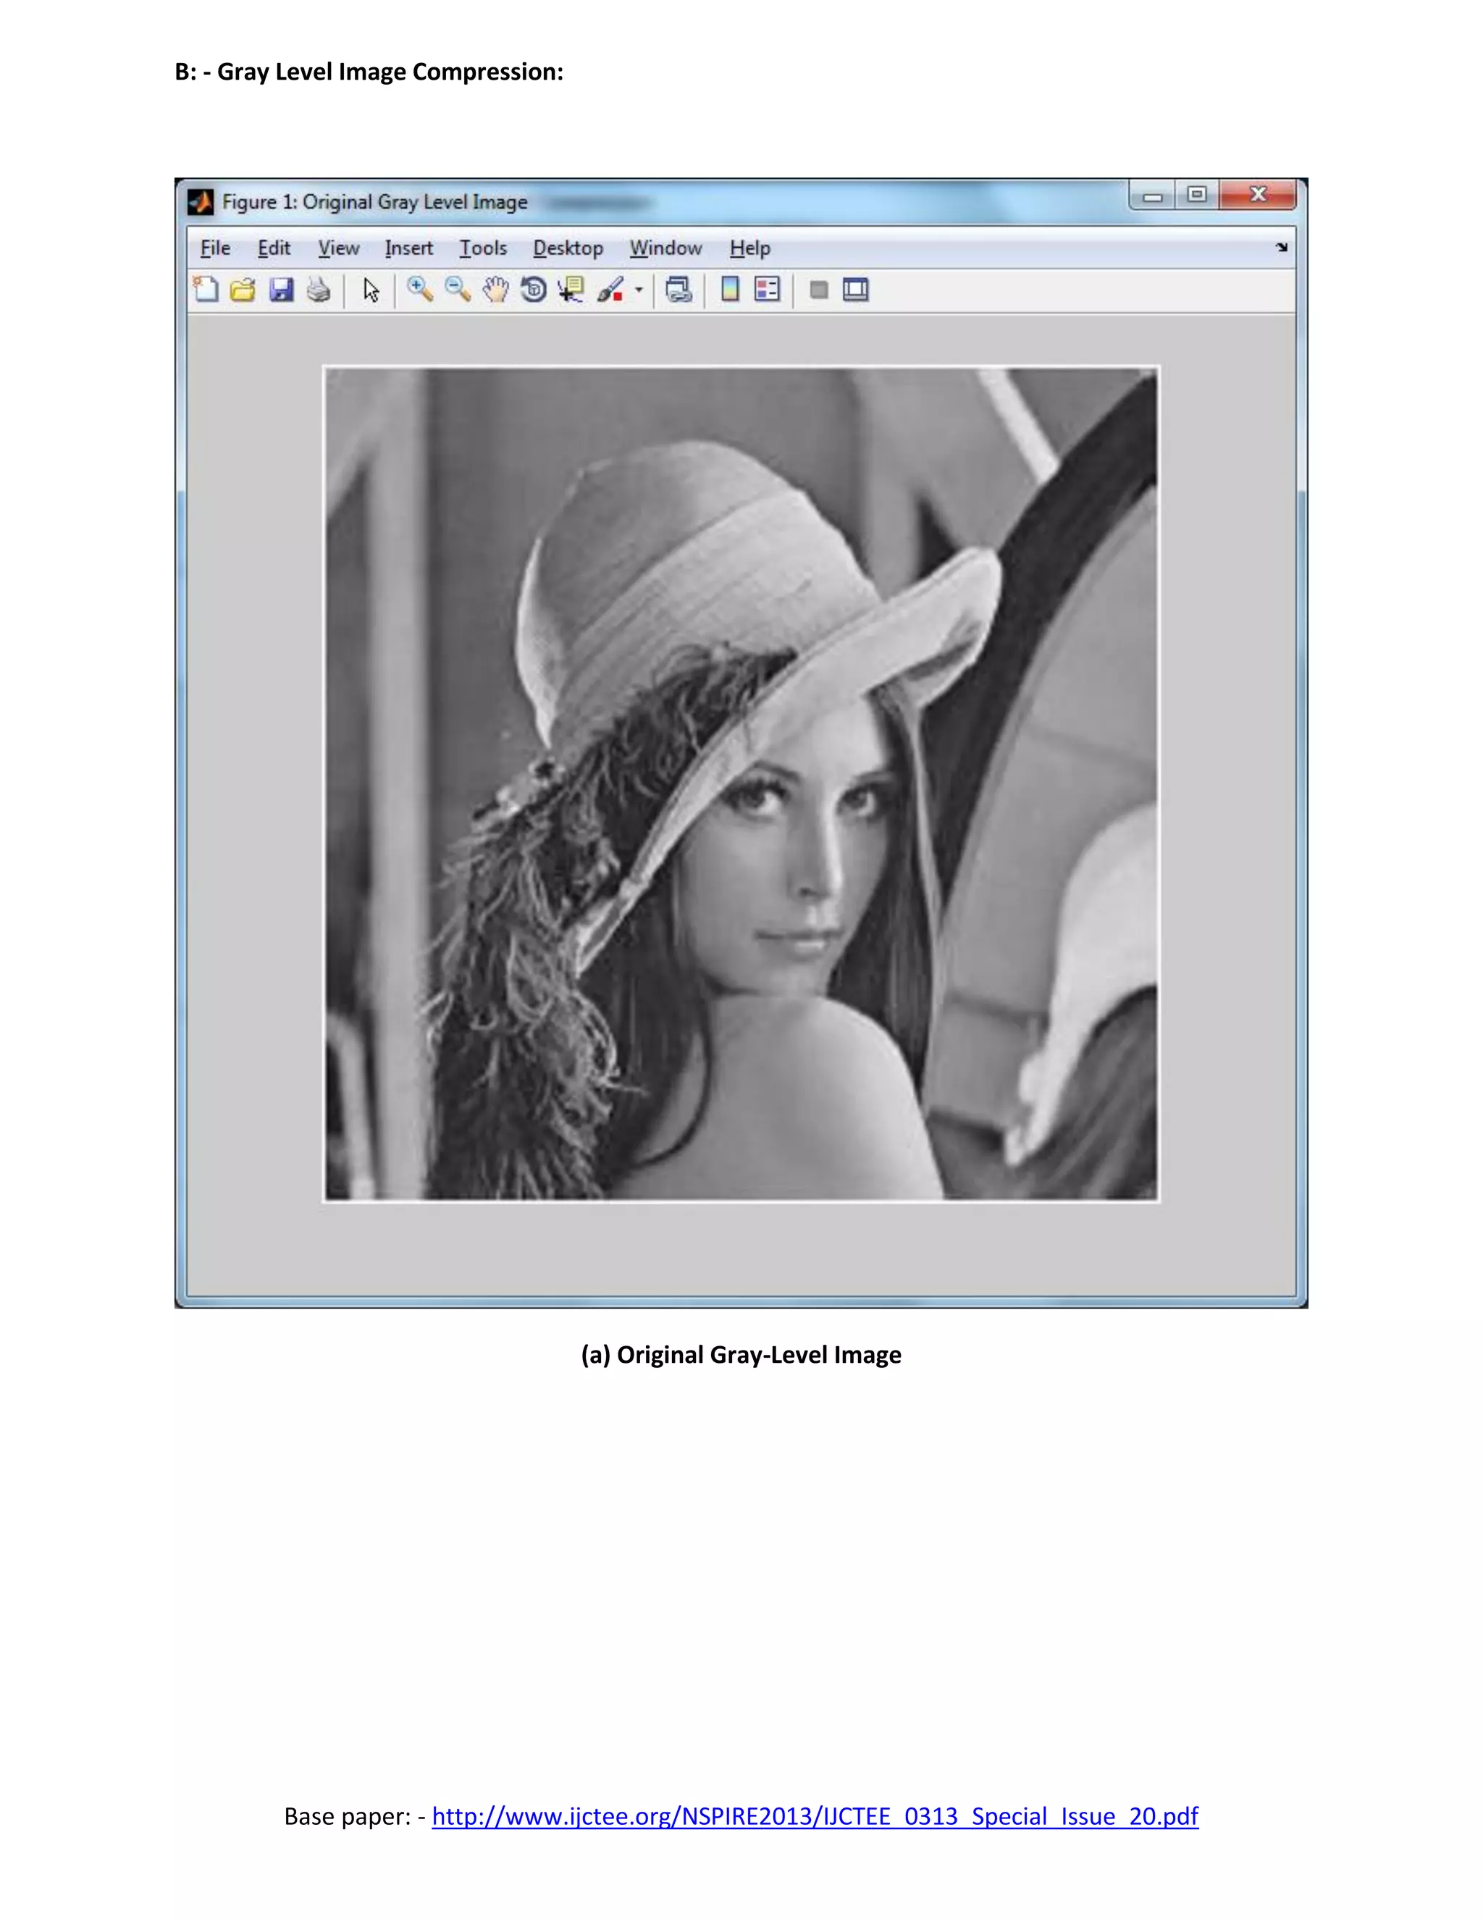Insert Colorbar via toolbar icon
Screen dimensions: 1483x1919
click(x=730, y=290)
